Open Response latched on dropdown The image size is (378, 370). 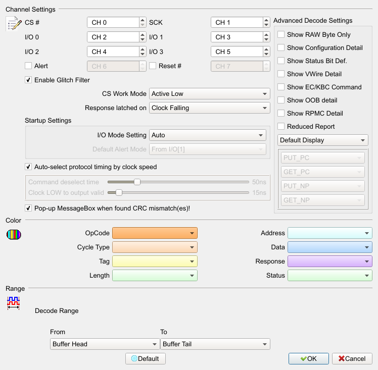click(x=210, y=108)
